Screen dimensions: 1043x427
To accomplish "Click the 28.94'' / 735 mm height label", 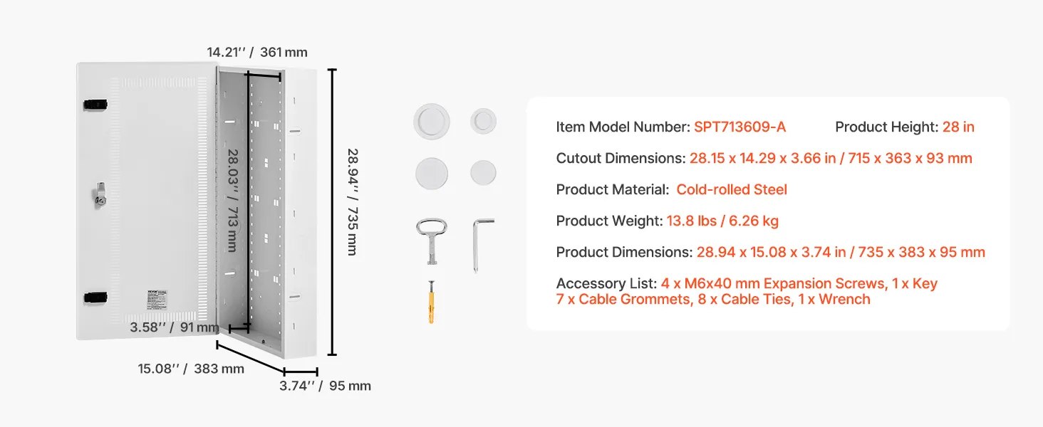I will 352,201.
